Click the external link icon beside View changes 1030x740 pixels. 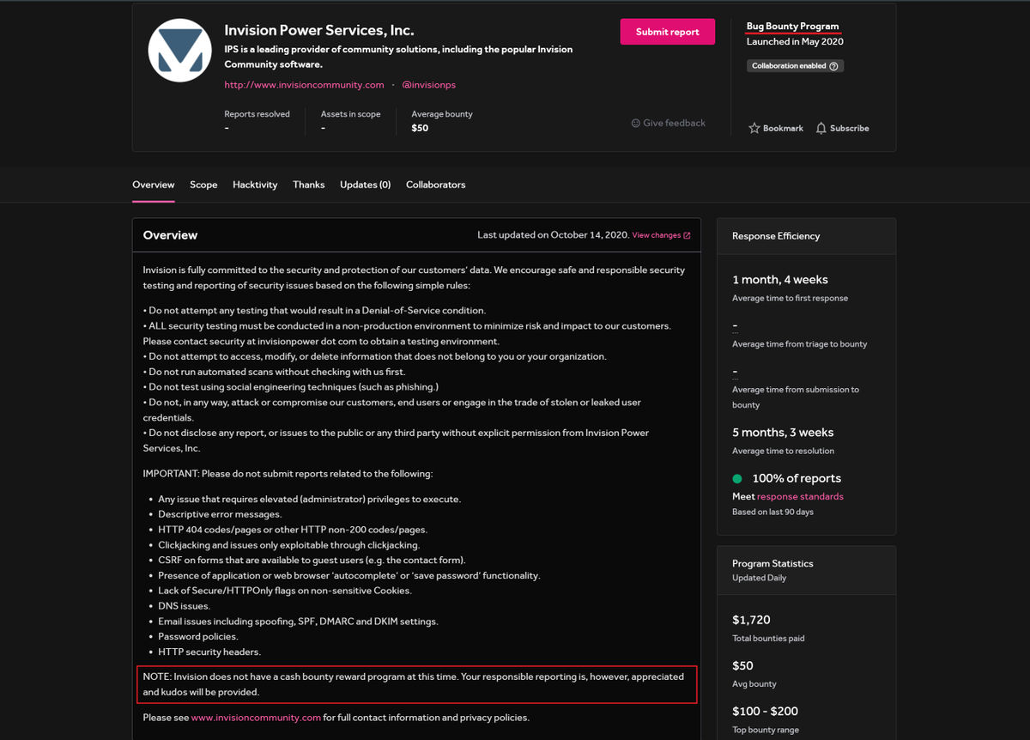(687, 235)
